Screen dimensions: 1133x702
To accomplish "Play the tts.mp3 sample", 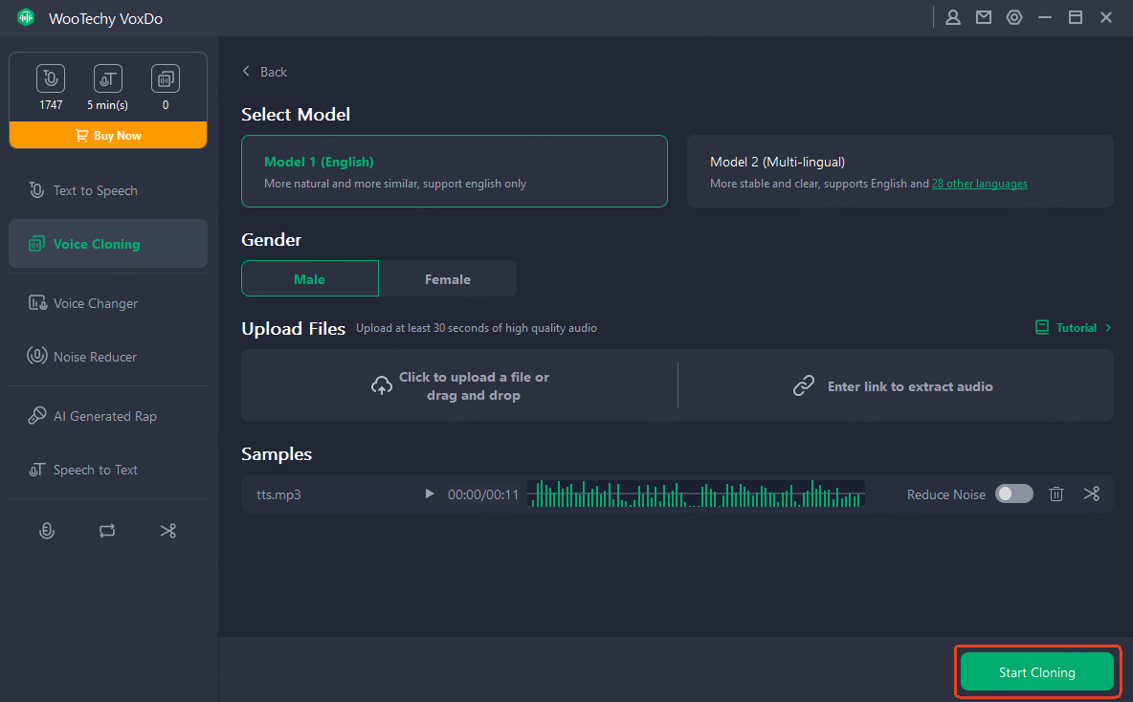I will coord(430,494).
